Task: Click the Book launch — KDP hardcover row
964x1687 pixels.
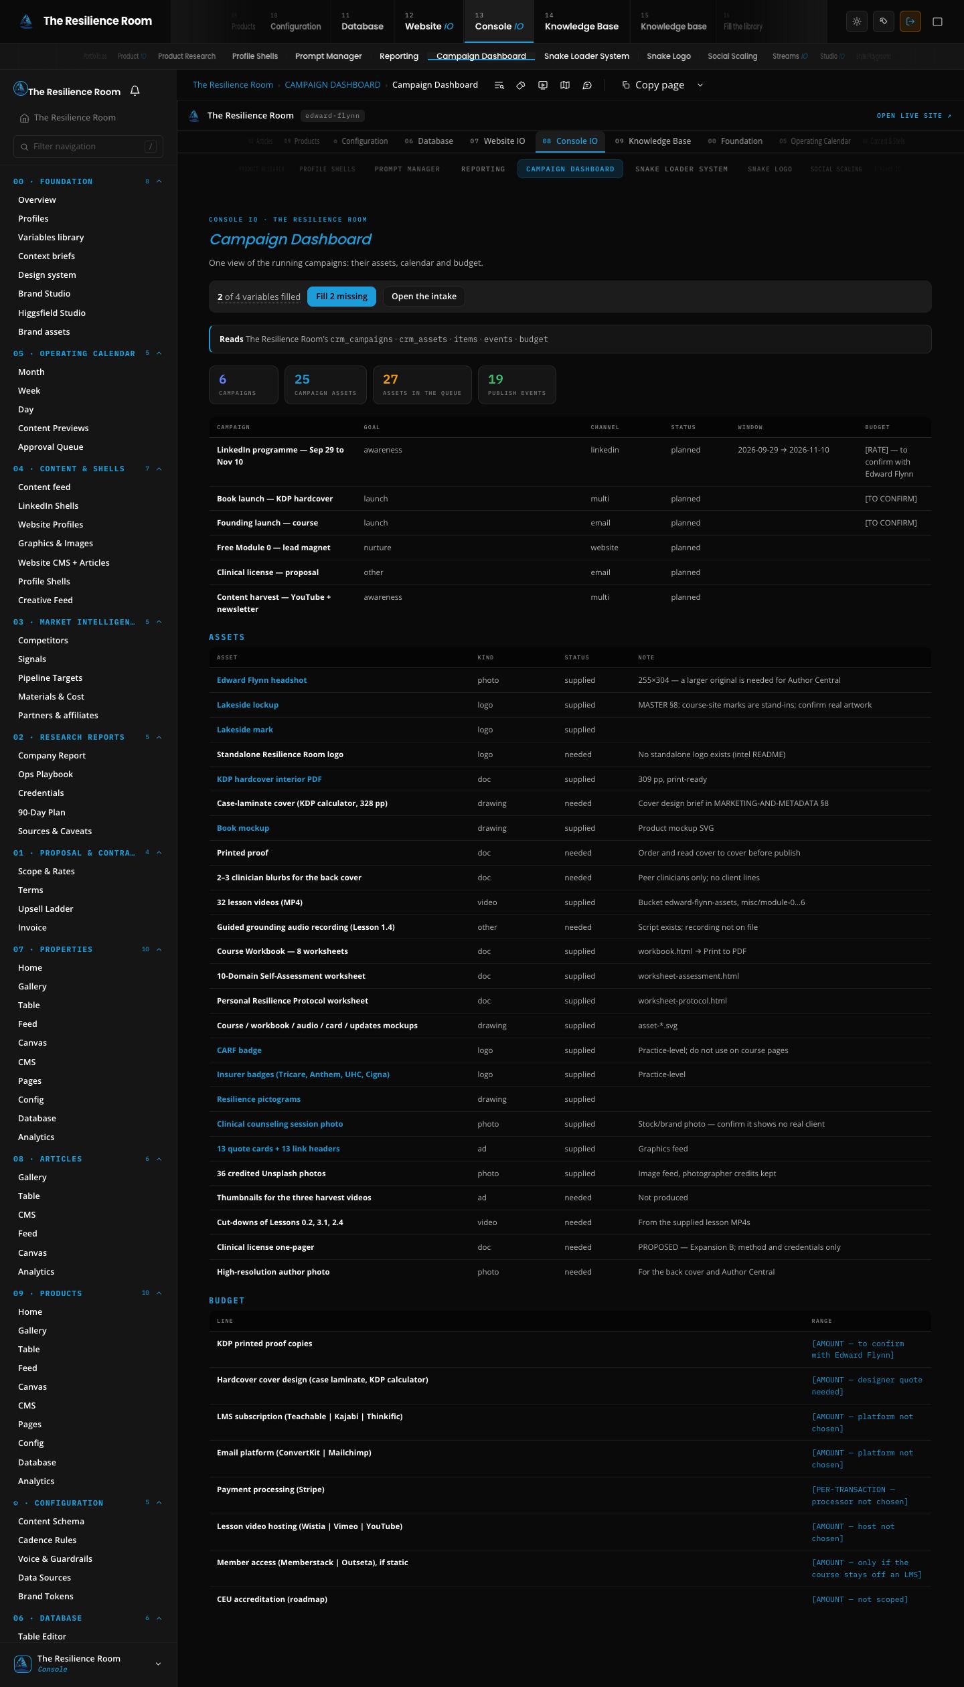Action: (570, 499)
